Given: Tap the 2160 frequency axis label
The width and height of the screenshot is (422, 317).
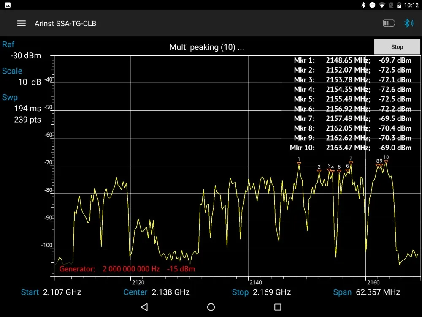Looking at the screenshot, I should pos(373,282).
